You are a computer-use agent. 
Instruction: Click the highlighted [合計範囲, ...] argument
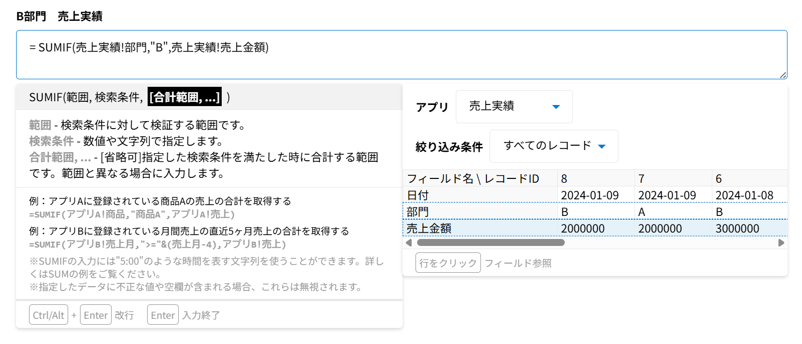coord(185,98)
